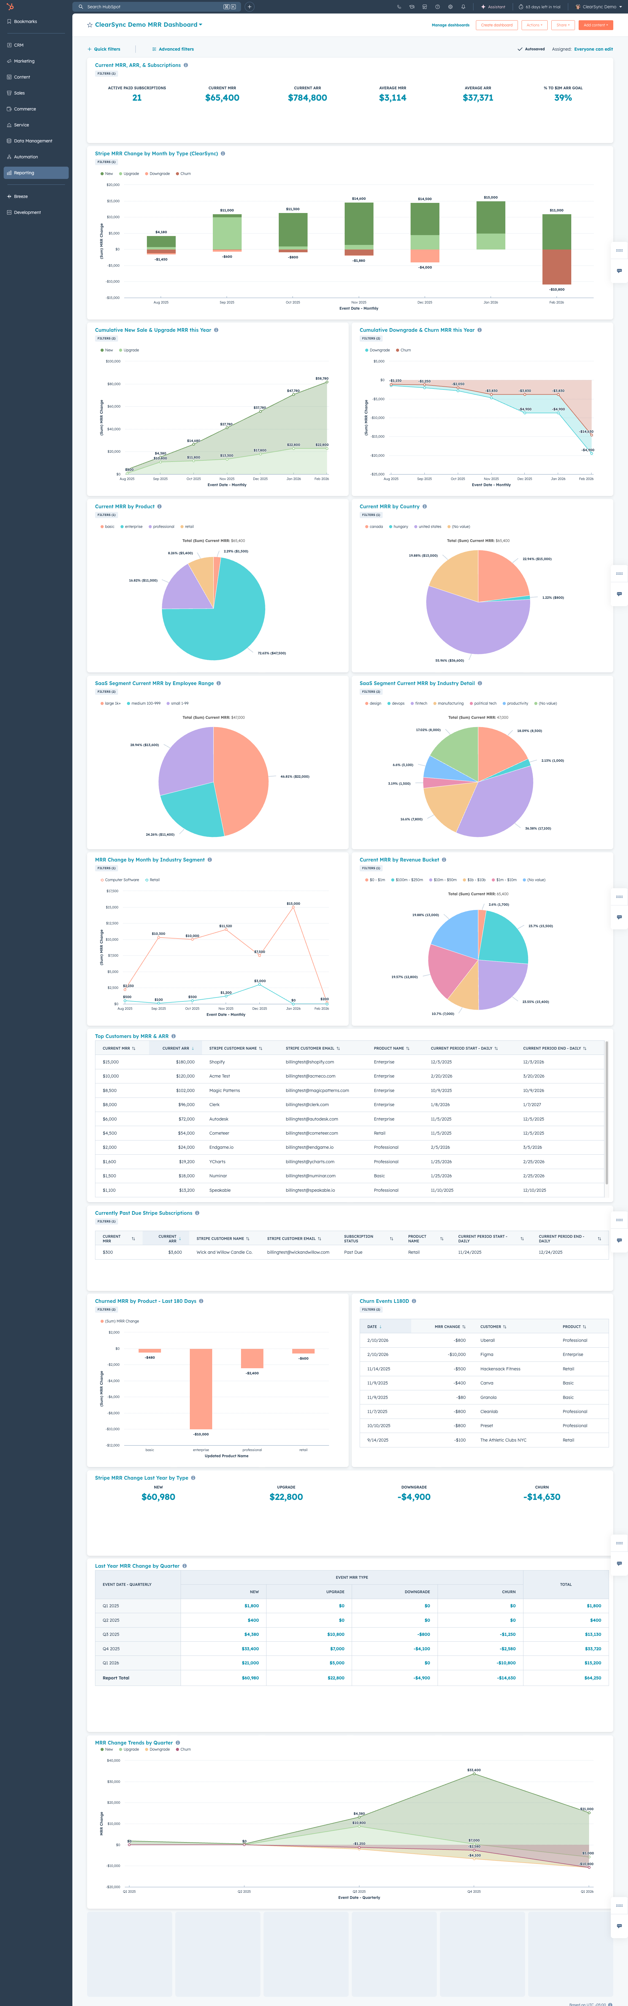Screen dimensions: 628x2006
Task: Open Reporting in the left sidebar
Action: point(24,173)
